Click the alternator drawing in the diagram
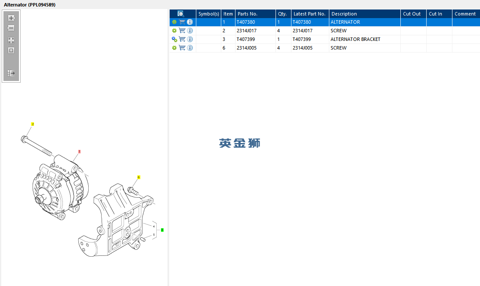 point(60,188)
